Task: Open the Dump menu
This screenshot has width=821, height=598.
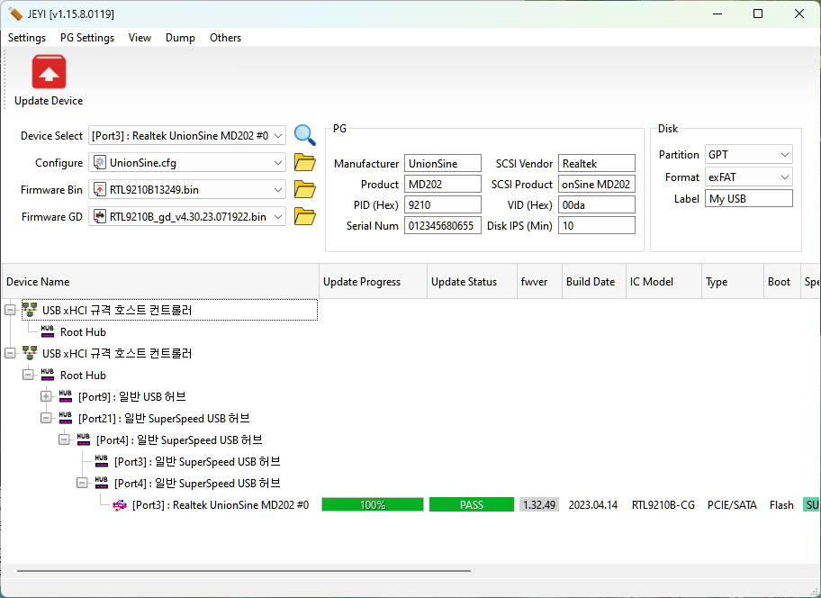Action: pyautogui.click(x=180, y=38)
